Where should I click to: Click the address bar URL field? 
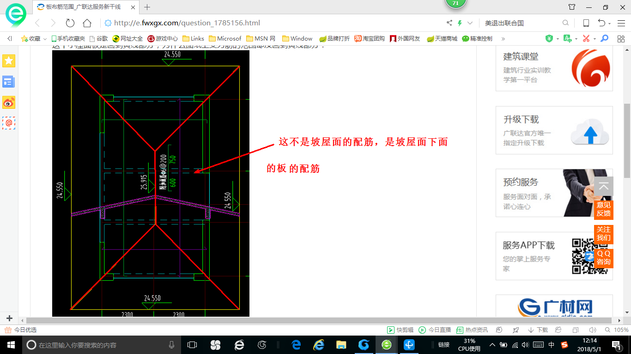(273, 23)
